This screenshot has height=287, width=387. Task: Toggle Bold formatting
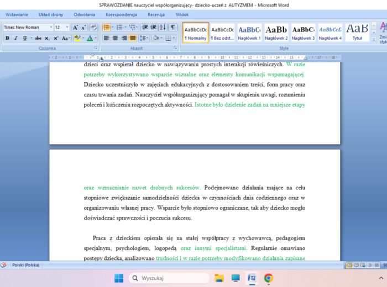coord(7,38)
